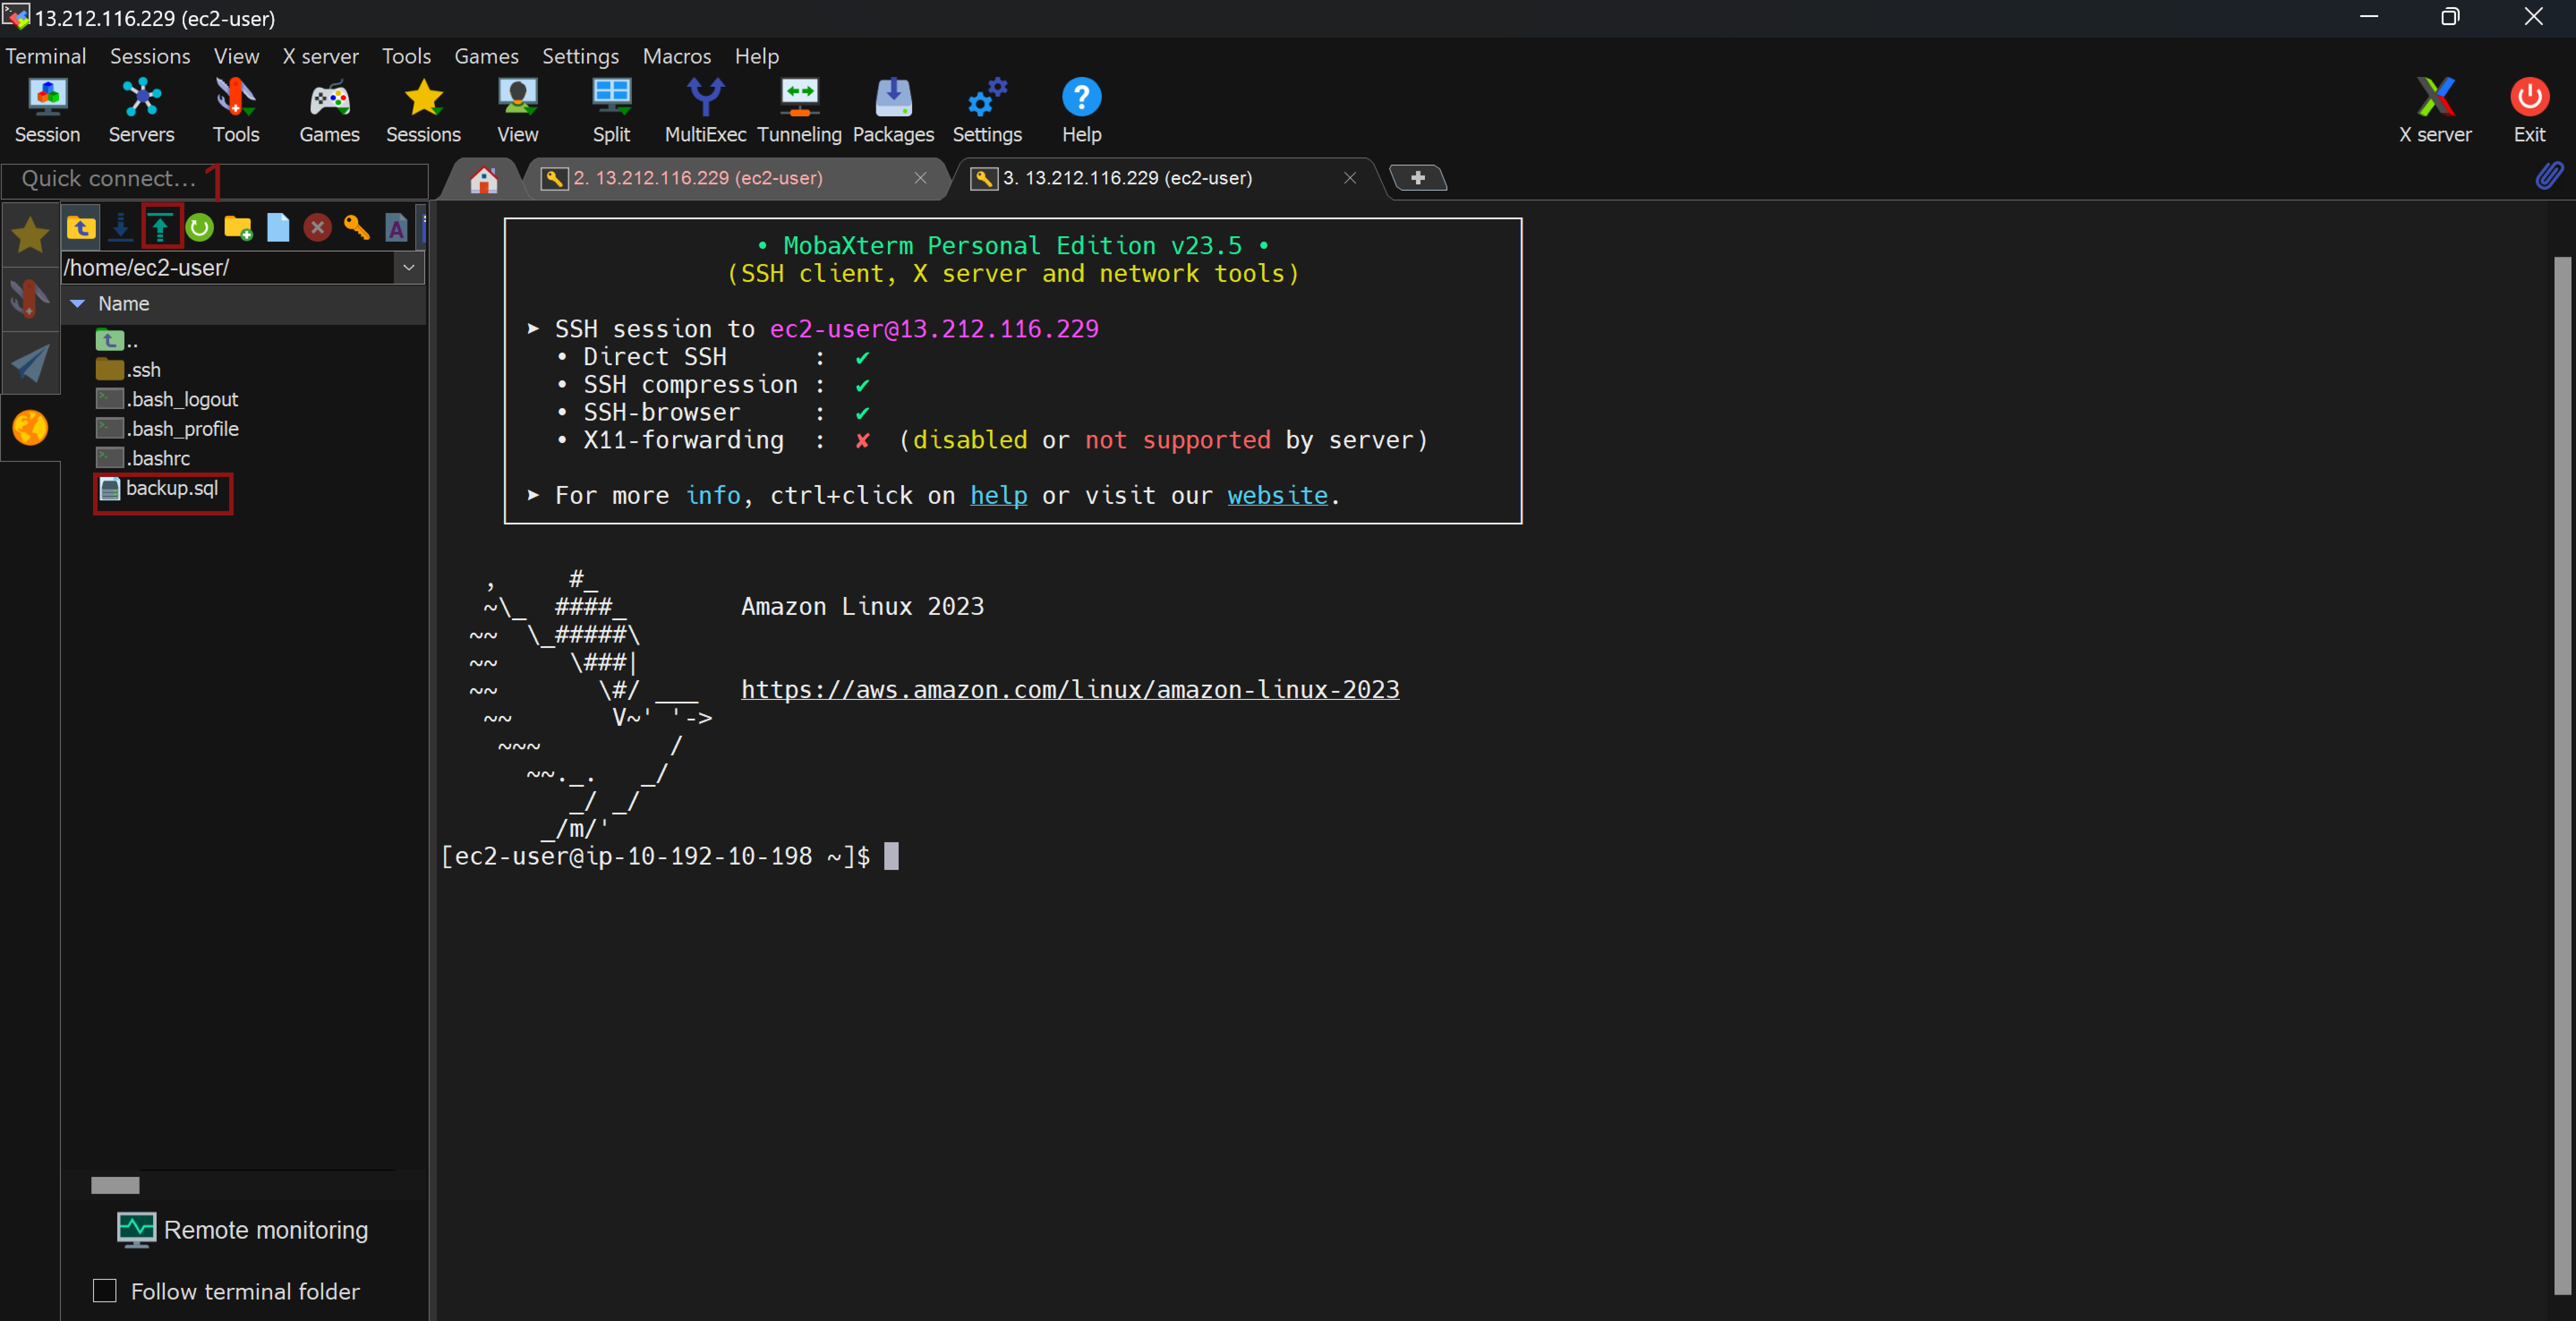
Task: Open the Macros menu
Action: click(x=677, y=56)
